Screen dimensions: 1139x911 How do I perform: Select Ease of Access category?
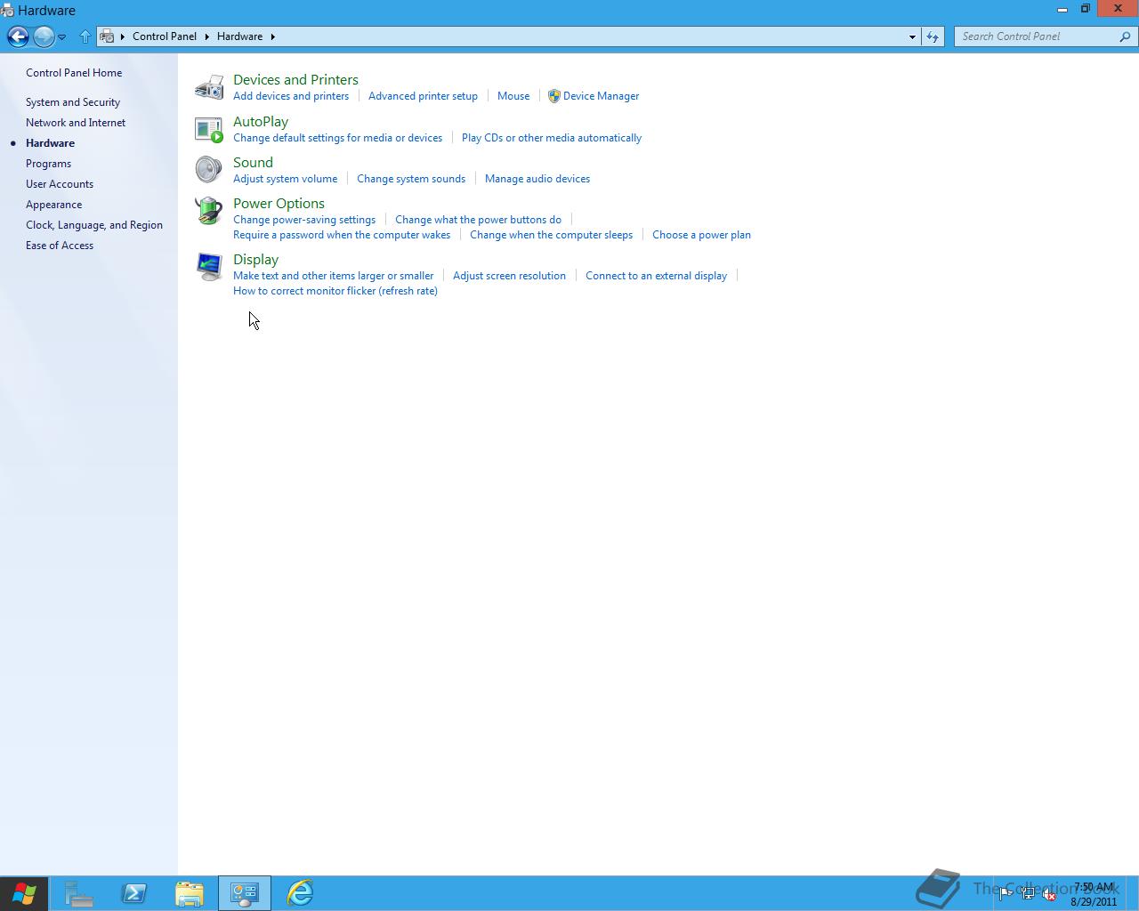[60, 246]
